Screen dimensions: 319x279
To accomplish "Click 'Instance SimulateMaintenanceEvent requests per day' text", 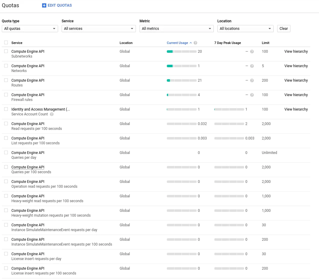I will click(x=54, y=230).
